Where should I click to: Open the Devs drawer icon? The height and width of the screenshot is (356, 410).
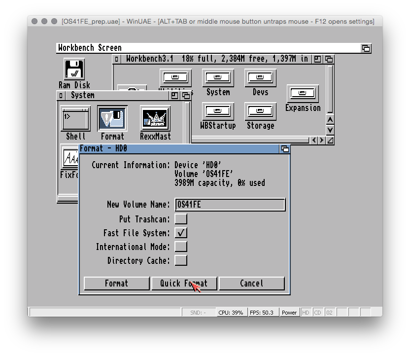coord(260,78)
